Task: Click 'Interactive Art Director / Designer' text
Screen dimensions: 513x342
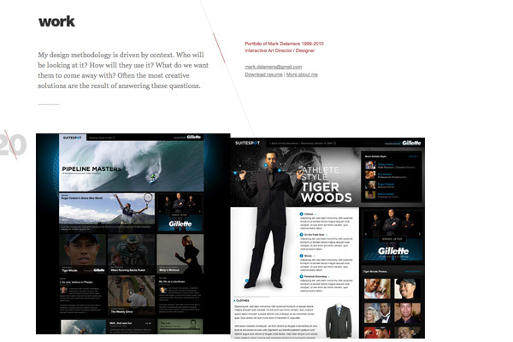Action: point(280,50)
